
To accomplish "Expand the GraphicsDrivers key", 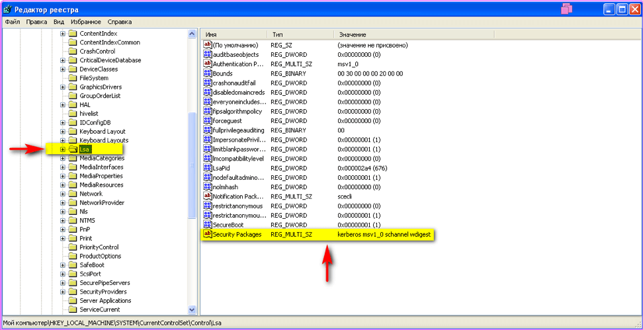I will pyautogui.click(x=63, y=87).
